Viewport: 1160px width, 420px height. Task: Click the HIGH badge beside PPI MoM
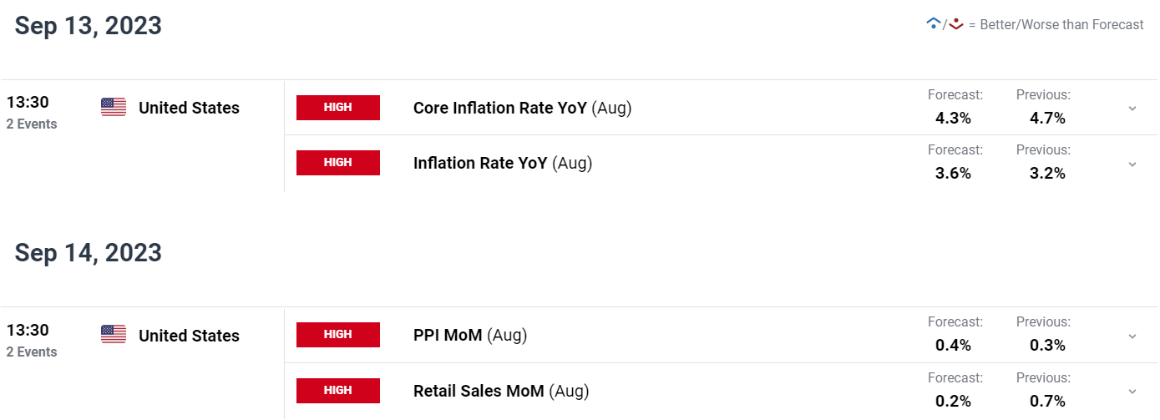coord(338,335)
